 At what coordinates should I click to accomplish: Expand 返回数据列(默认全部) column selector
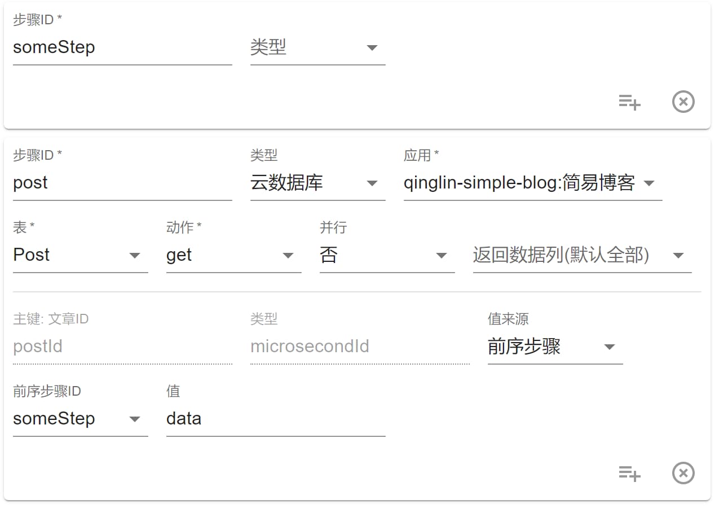[x=582, y=256]
